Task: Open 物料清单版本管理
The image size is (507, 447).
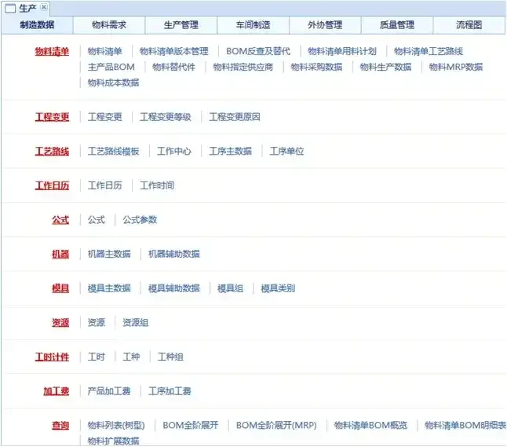Action: point(174,51)
